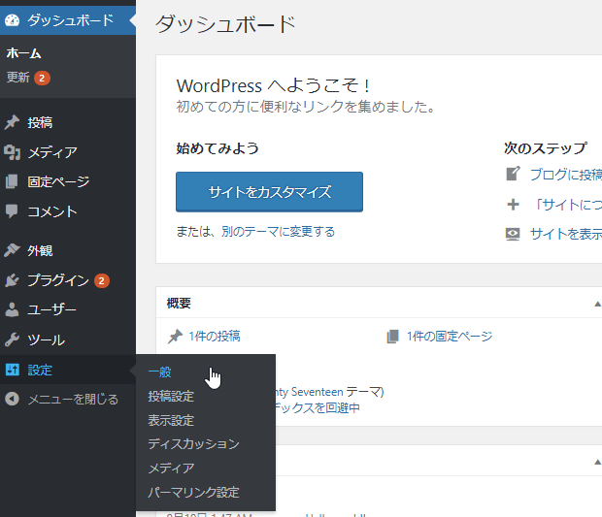This screenshot has height=517, width=602.
Task: Click the 次のステップ heading
Action: (545, 148)
